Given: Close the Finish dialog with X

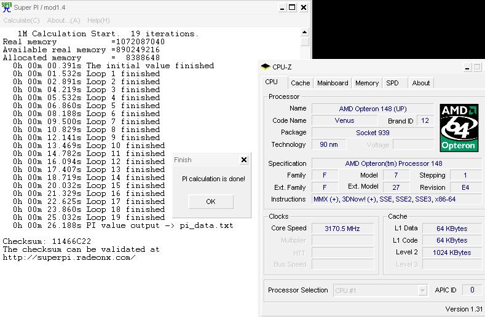Looking at the screenshot, I should click(x=244, y=160).
